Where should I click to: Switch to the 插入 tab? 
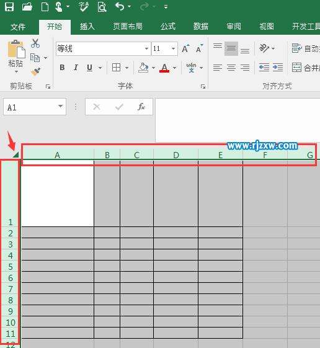pos(87,27)
